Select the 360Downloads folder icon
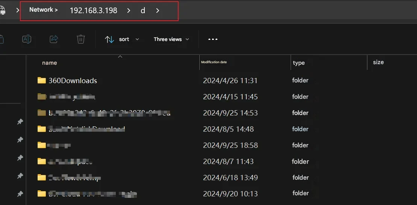Viewport: 417px width, 205px height. click(41, 80)
